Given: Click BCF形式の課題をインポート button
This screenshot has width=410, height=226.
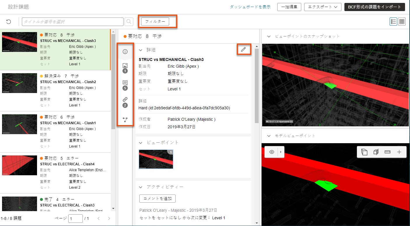Looking at the screenshot, I should coord(375,7).
